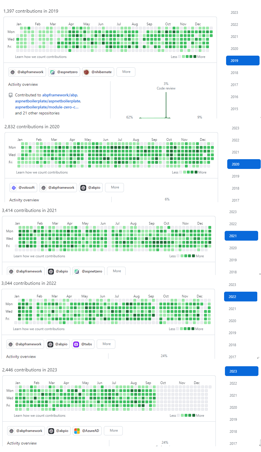
Task: Click the @AzureAD Microsoft logo icon
Action: click(77, 431)
